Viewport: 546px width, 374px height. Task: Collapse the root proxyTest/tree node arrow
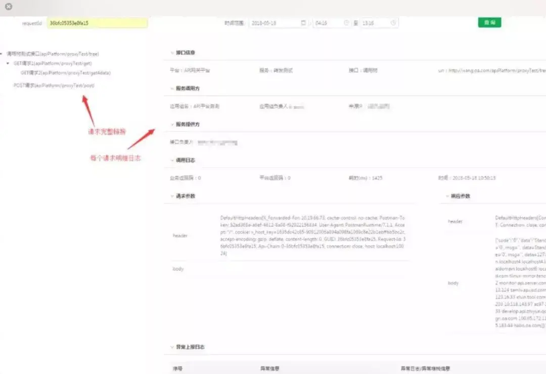click(2, 54)
